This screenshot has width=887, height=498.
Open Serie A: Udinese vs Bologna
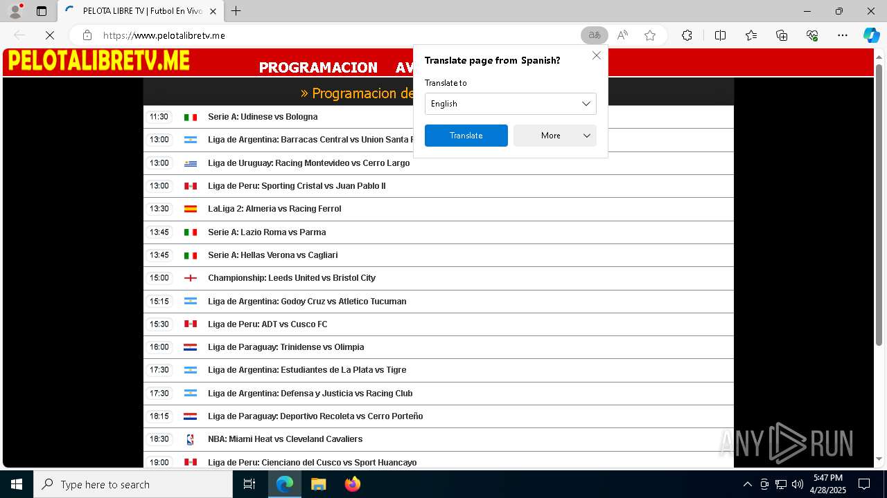tap(263, 117)
